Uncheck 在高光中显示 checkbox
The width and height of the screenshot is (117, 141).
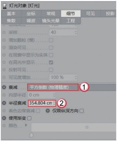[51, 62]
